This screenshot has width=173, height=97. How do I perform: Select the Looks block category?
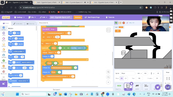pos(4,34)
